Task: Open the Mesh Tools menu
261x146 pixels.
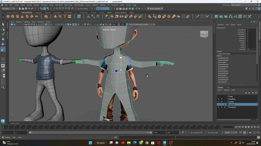Action: click(x=68, y=5)
